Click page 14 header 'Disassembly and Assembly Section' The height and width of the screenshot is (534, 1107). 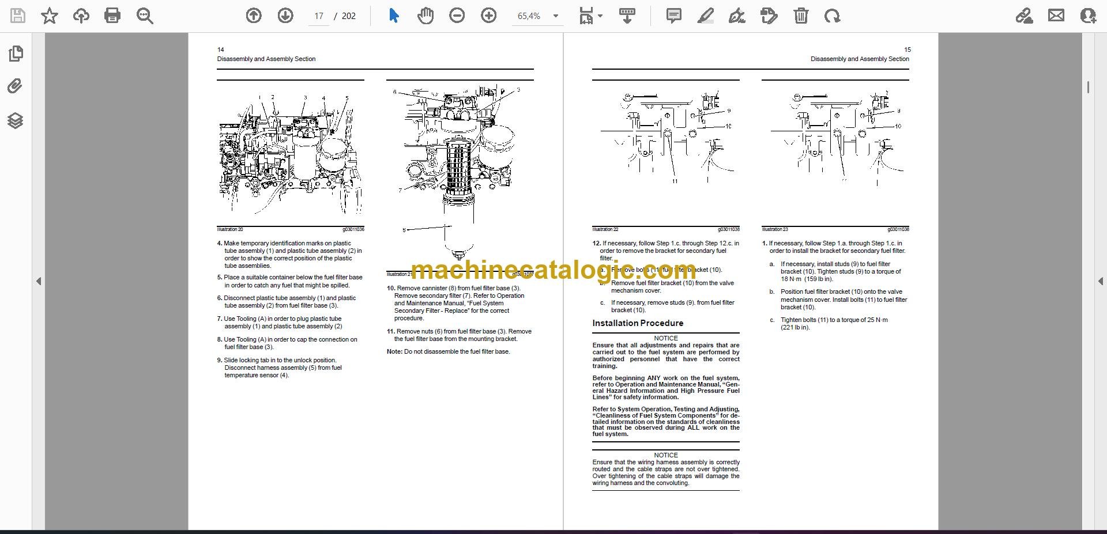tap(266, 59)
